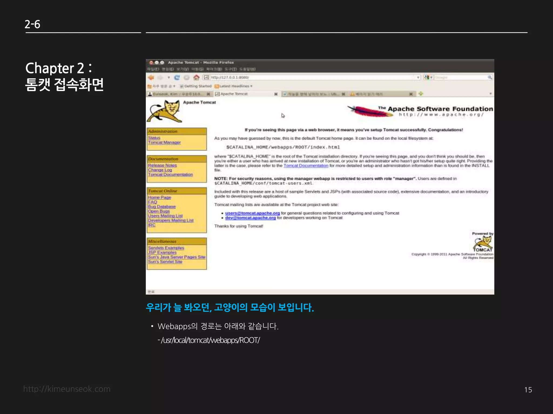Click the red window close button
Image resolution: width=553 pixels, height=414 pixels.
tap(151, 63)
